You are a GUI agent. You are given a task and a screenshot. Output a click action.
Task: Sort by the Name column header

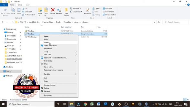(27, 27)
